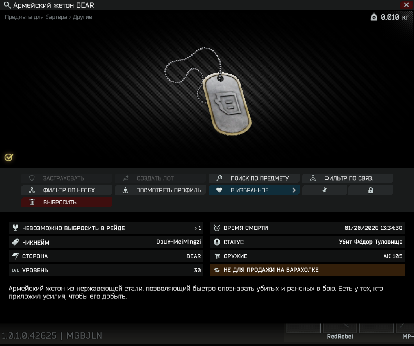The width and height of the screenshot is (414, 346).
Task: Click the nodes icon on Фильтр по необх.
Action: [x=32, y=190]
